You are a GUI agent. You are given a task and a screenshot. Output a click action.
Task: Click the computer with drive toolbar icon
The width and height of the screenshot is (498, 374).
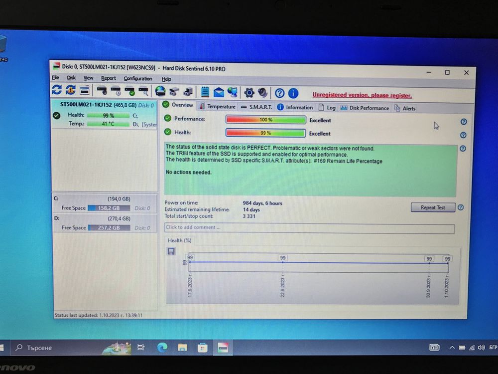pos(188,92)
